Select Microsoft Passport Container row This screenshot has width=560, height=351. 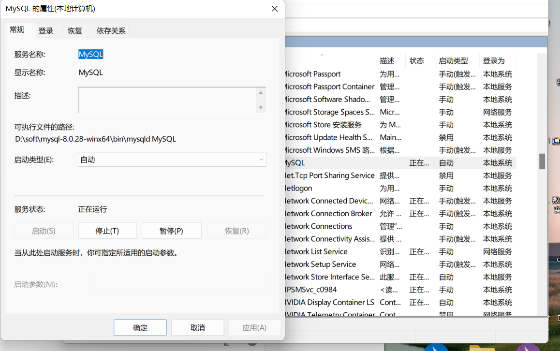pos(400,87)
